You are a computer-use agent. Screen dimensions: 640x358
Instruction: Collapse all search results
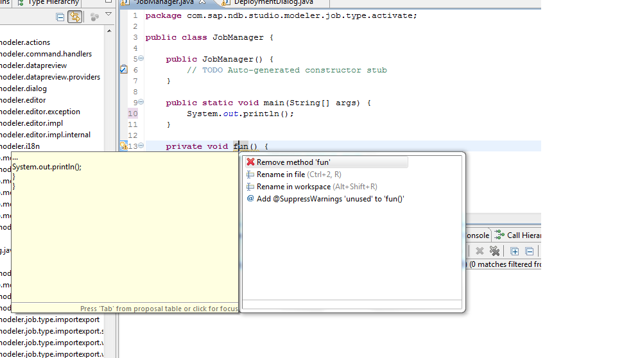click(529, 251)
